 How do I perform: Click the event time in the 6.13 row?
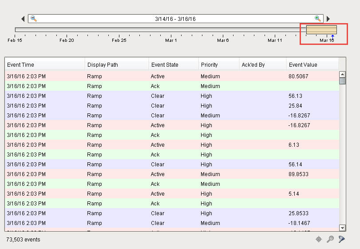[26, 145]
